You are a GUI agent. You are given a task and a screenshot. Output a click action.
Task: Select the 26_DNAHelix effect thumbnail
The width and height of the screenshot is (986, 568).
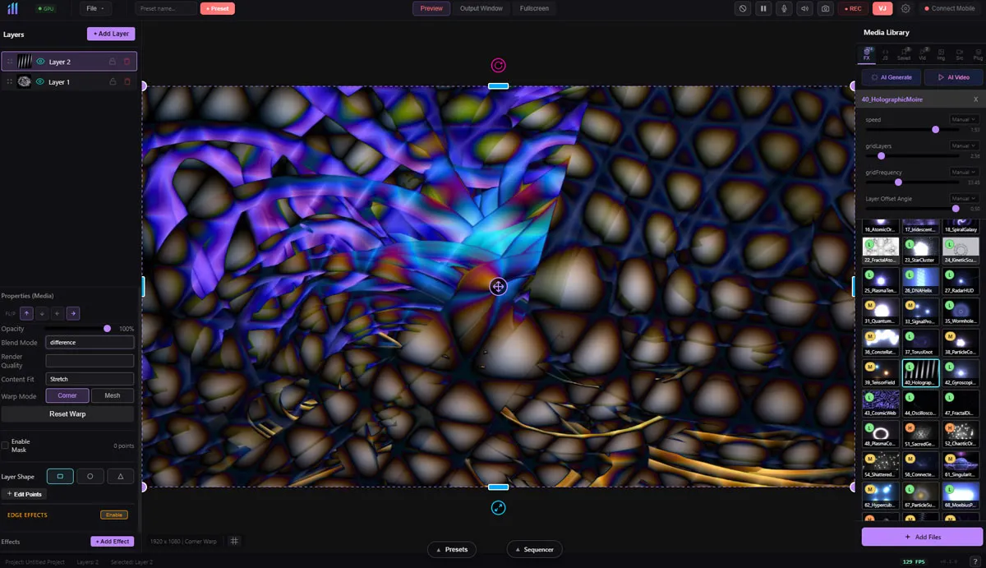pos(920,279)
